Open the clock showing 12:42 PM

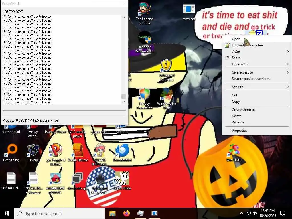pos(268,213)
